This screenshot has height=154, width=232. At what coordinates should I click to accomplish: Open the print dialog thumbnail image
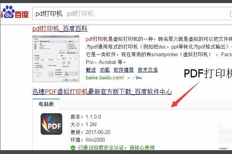click(56, 59)
